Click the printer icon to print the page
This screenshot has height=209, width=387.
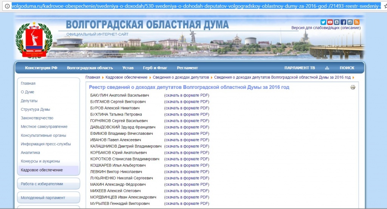click(353, 87)
